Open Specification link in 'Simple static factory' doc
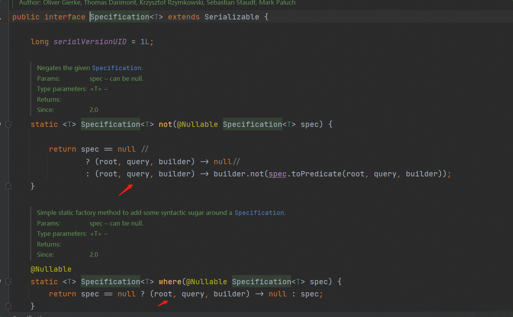Viewport: 513px width, 317px height. pos(259,213)
